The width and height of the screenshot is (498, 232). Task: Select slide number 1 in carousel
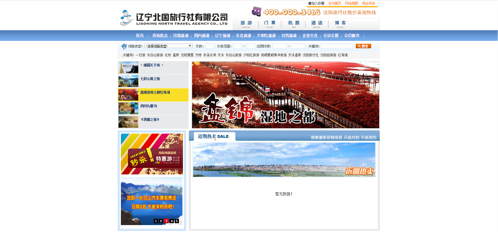pyautogui.click(x=156, y=221)
